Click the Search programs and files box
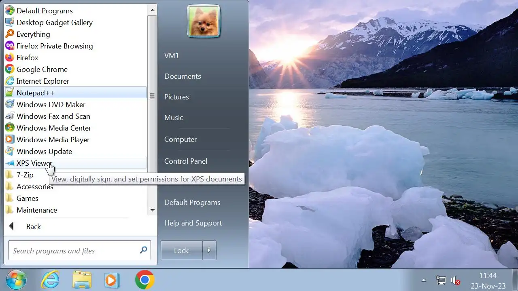The image size is (518, 291). 79,251
